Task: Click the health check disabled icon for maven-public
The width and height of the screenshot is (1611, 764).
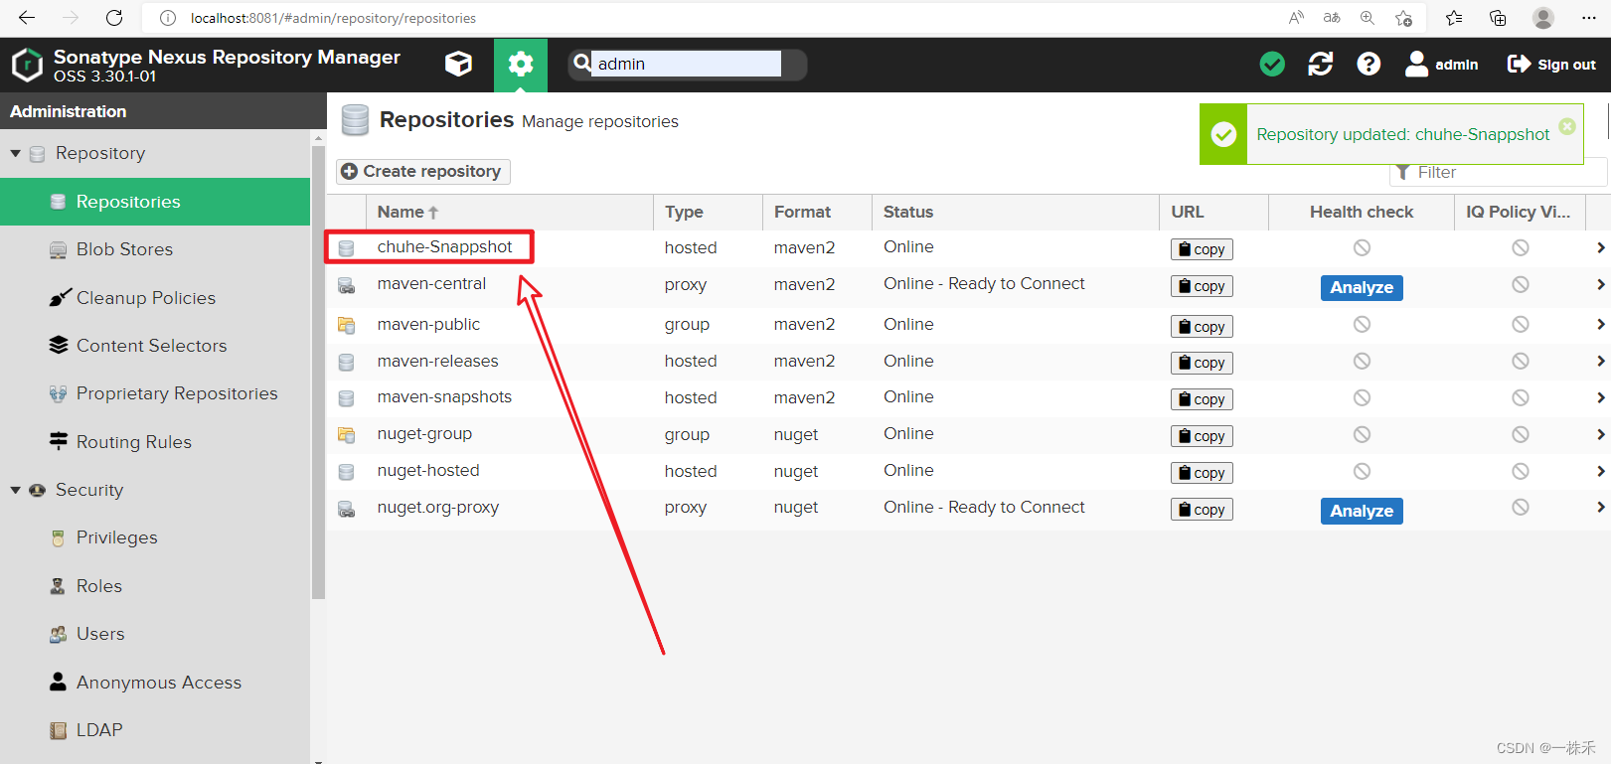Action: tap(1362, 324)
